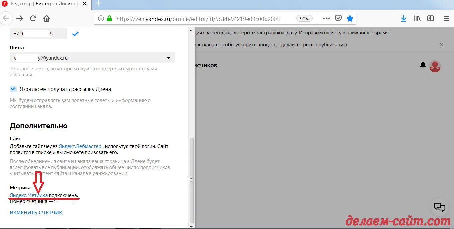Go back with the browser back arrow
Screen dimensions: 454x229
[6, 18]
